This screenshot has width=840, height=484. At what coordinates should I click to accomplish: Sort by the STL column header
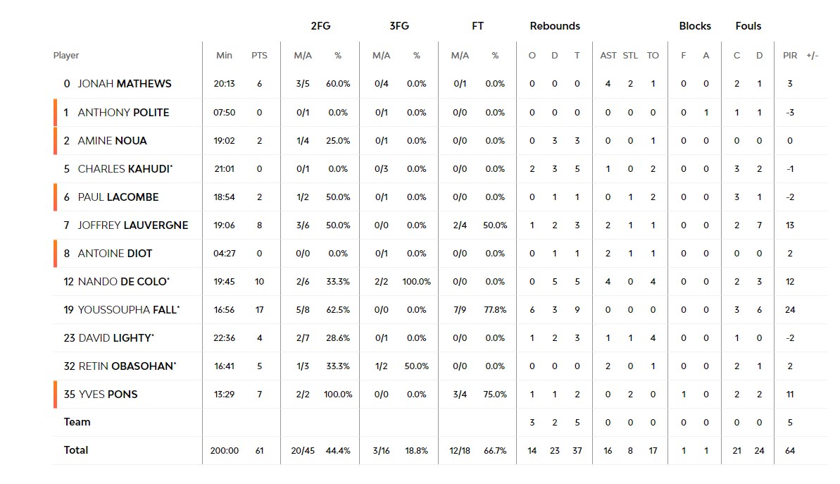pyautogui.click(x=630, y=56)
